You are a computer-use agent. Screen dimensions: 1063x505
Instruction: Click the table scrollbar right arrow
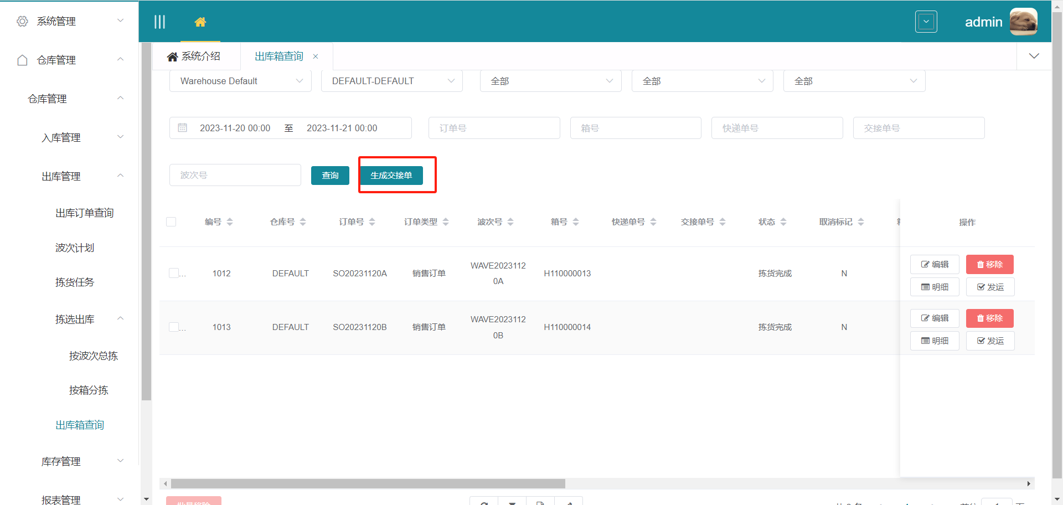[x=1029, y=483]
